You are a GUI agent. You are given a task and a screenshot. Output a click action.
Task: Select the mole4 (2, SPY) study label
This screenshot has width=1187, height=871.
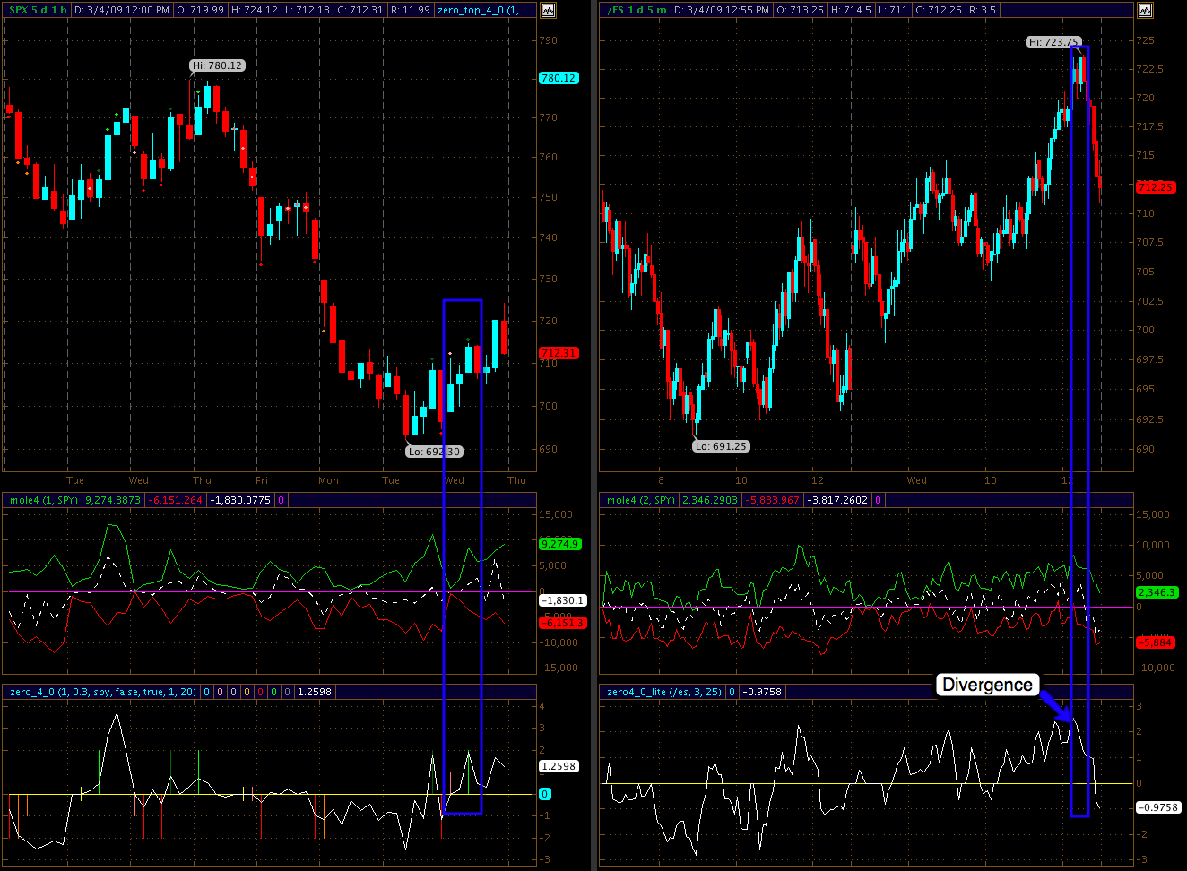click(x=640, y=500)
